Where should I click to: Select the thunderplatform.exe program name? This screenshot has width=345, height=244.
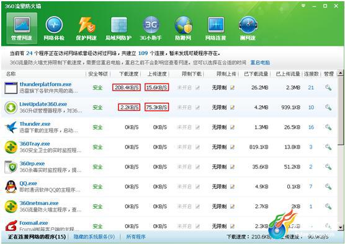click(x=45, y=84)
